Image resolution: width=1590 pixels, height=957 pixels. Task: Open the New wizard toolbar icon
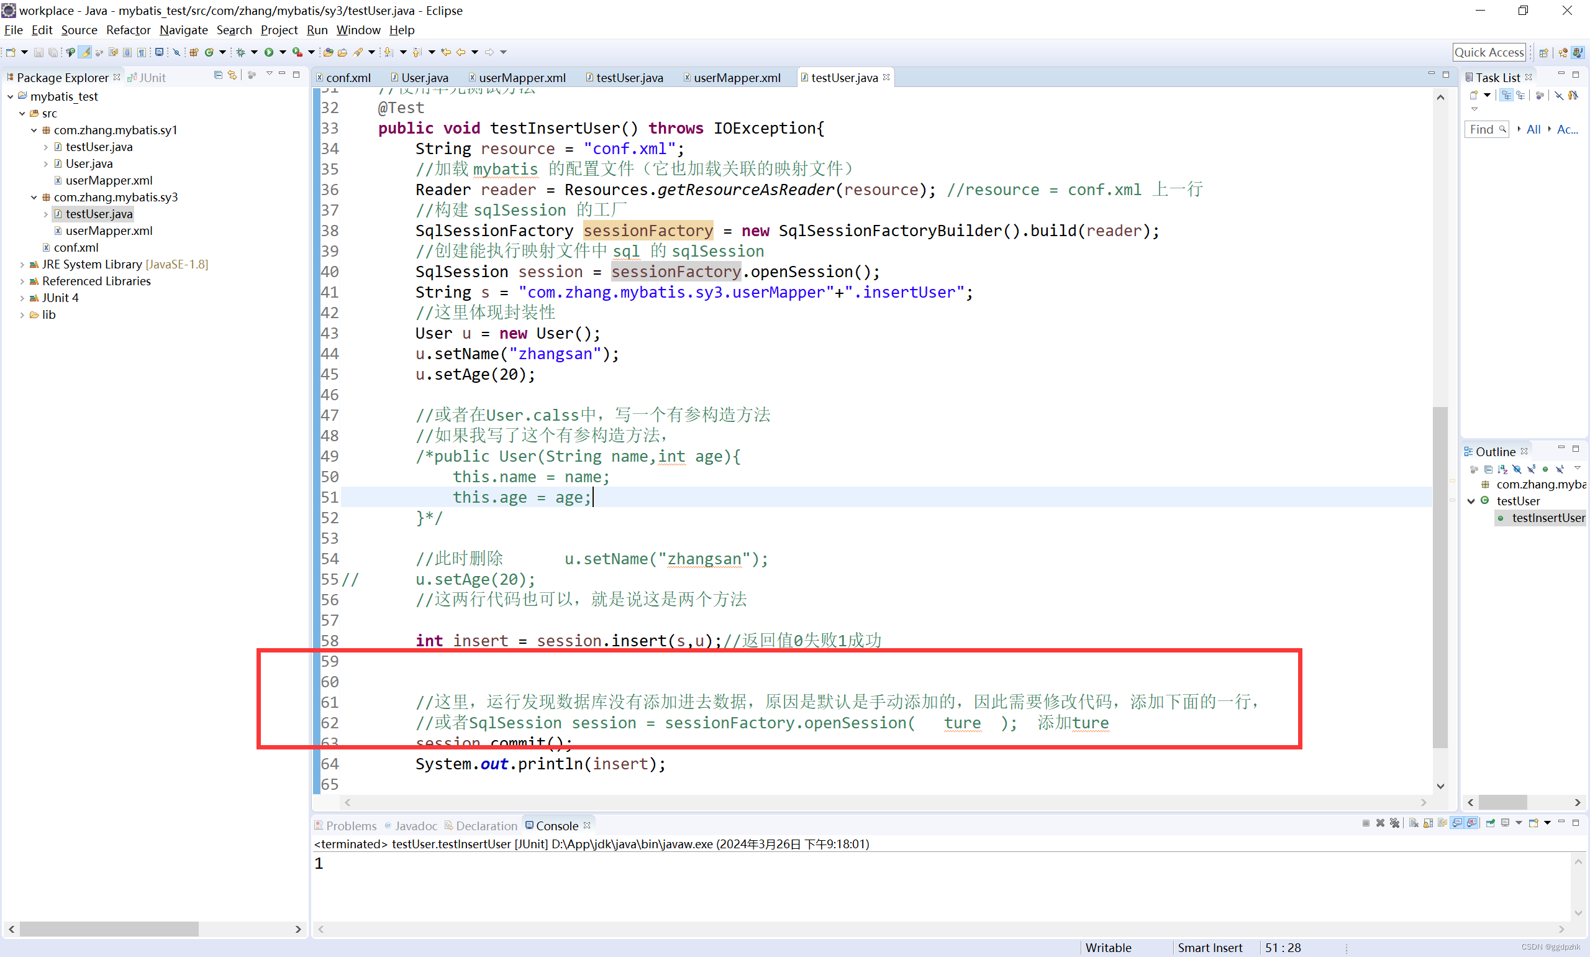11,52
